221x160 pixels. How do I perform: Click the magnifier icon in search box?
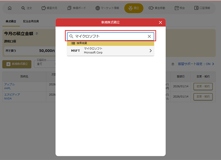[x=71, y=36]
